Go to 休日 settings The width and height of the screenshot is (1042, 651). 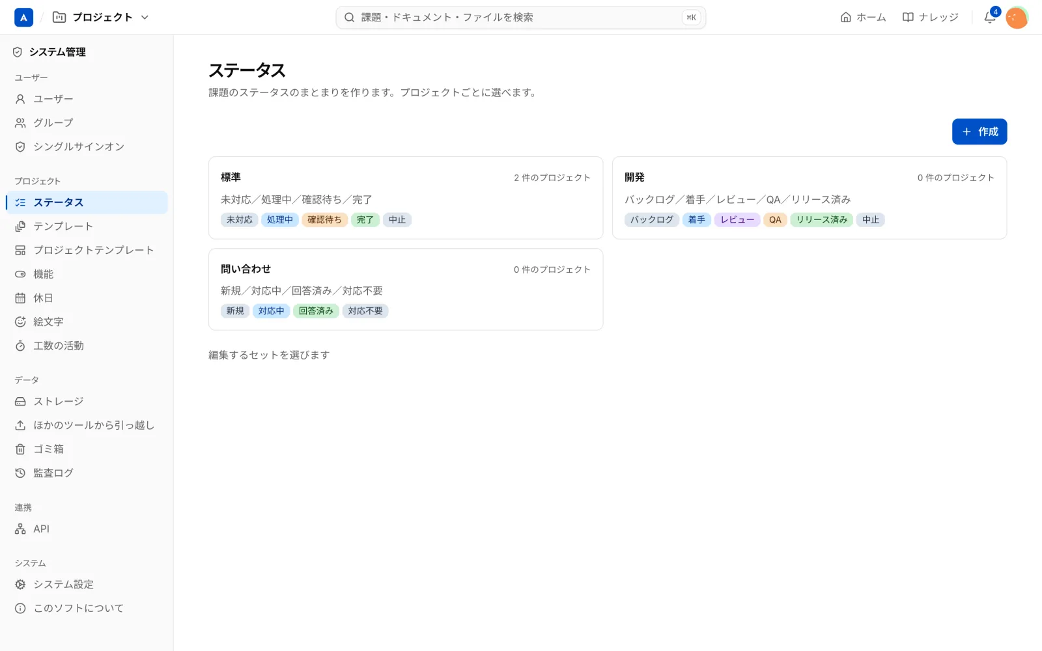tap(87, 298)
